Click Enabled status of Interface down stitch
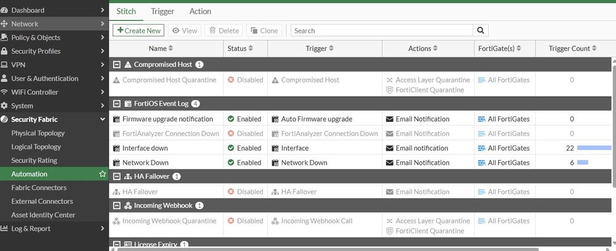Viewport: 616px width, 251px height. (x=244, y=148)
